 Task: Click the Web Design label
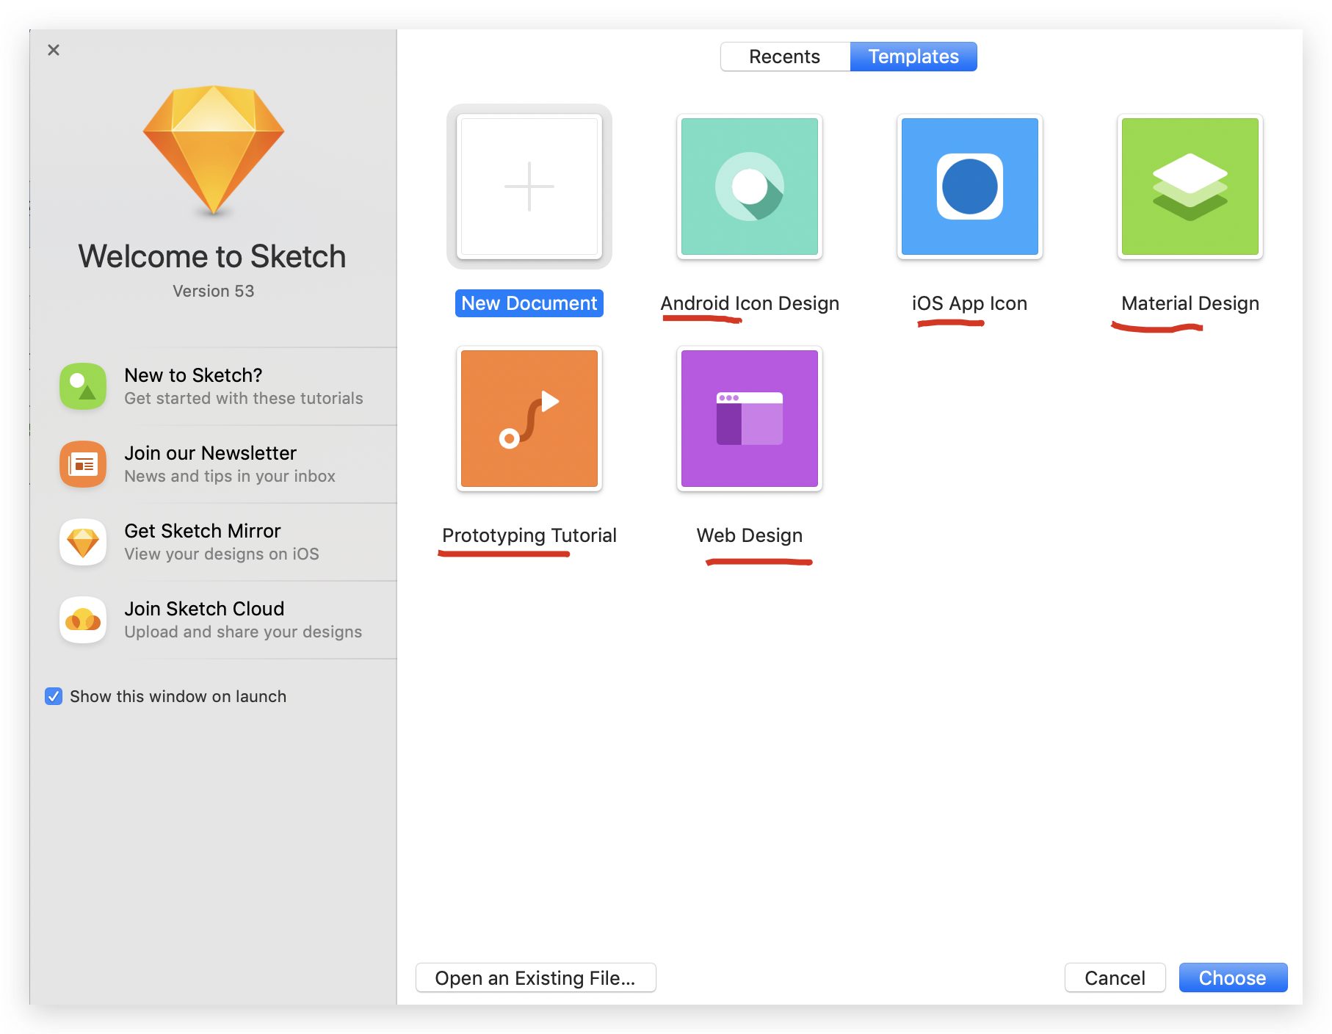pyautogui.click(x=750, y=535)
